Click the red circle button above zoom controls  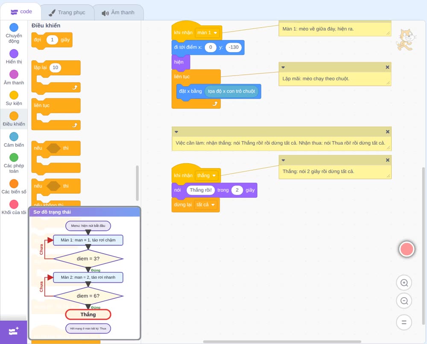pos(407,249)
